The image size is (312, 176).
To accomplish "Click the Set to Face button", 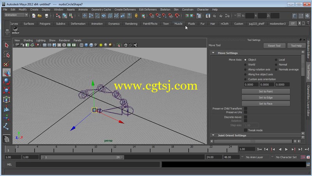I will [x=266, y=104].
